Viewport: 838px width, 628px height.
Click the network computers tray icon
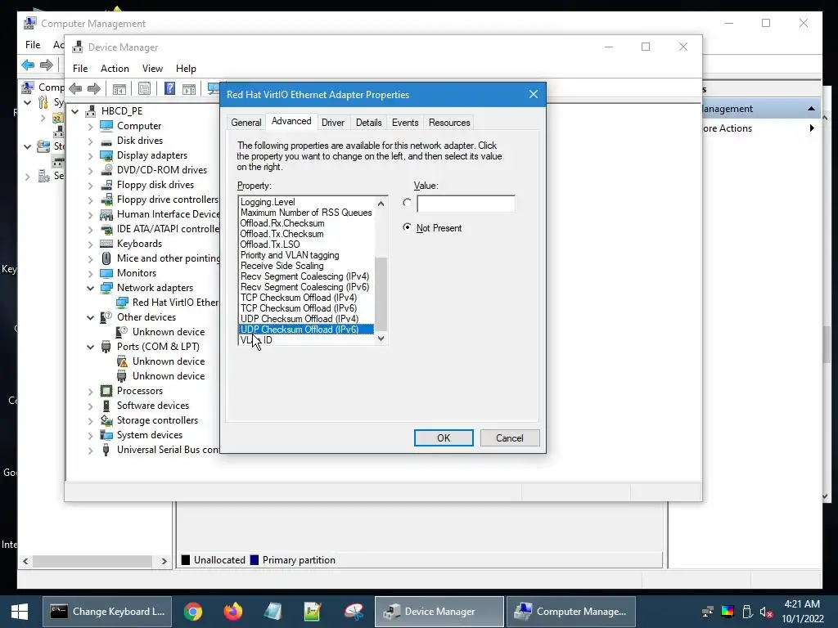[708, 612]
